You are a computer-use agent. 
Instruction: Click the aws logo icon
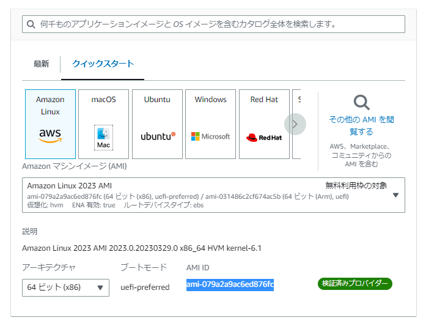50,135
